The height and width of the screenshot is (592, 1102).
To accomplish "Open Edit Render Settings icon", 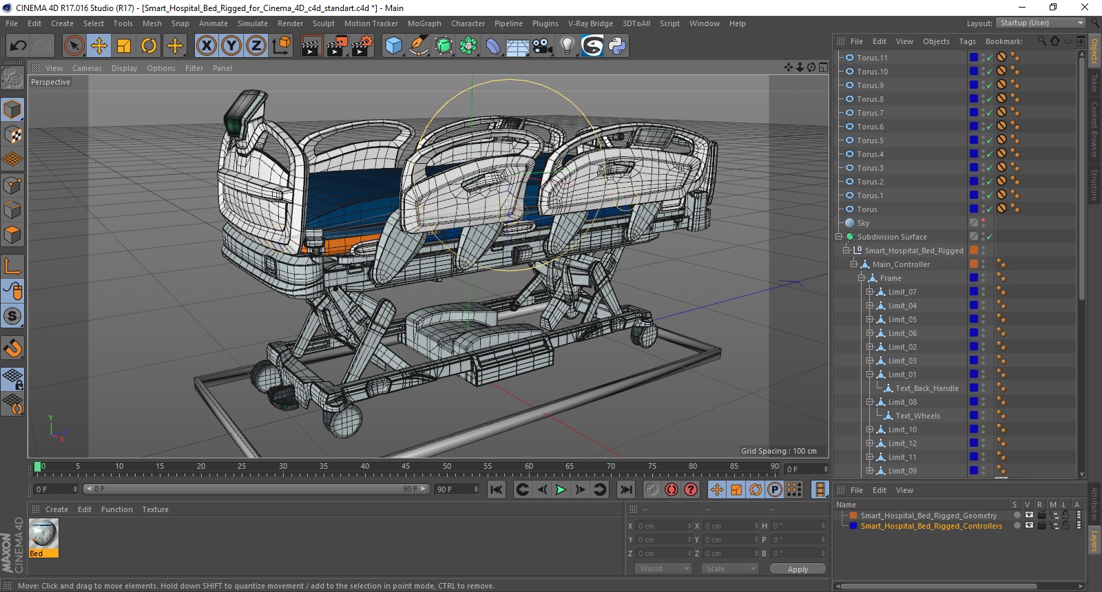I will [x=362, y=46].
